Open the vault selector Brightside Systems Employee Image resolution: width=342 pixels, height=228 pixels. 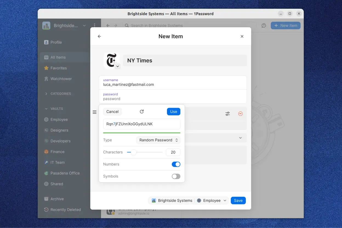pyautogui.click(x=189, y=201)
